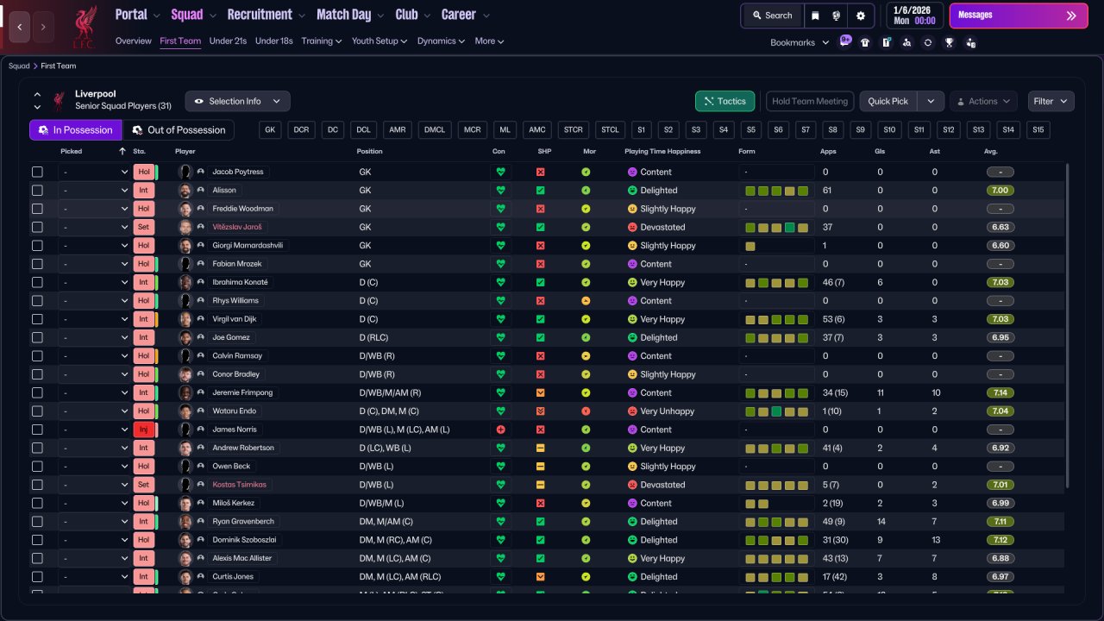Click the Tactics button
The height and width of the screenshot is (621, 1104).
point(724,101)
